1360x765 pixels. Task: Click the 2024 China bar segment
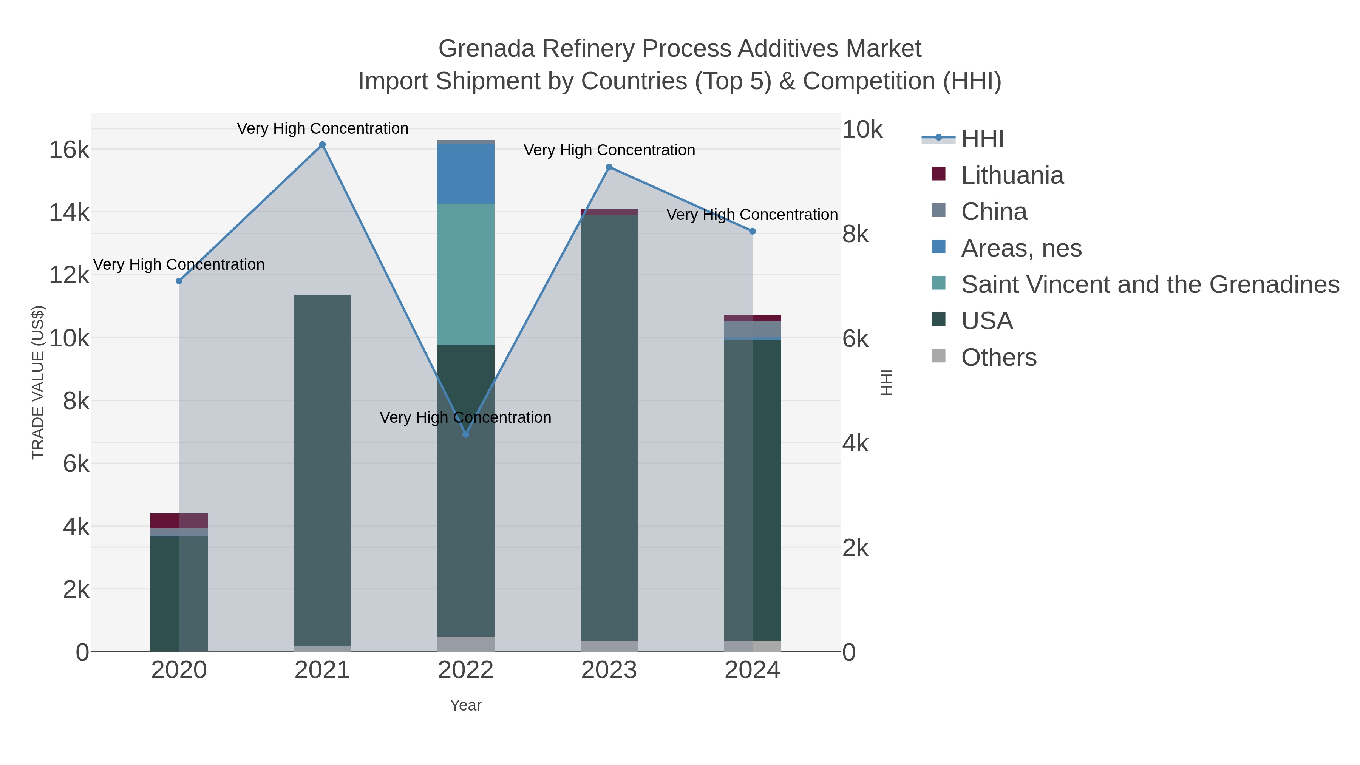[x=752, y=329]
